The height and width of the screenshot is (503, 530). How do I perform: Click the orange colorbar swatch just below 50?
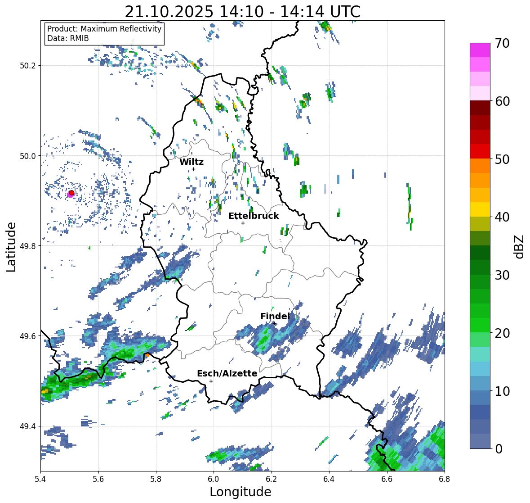pyautogui.click(x=480, y=166)
